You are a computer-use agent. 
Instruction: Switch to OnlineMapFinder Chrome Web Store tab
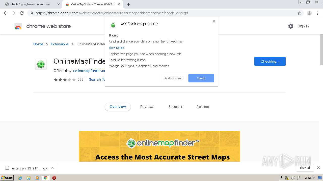pos(93,4)
